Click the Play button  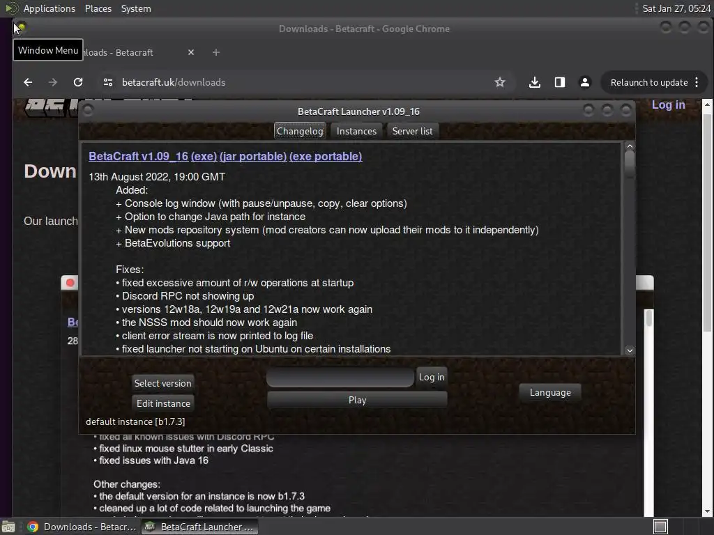pyautogui.click(x=357, y=400)
